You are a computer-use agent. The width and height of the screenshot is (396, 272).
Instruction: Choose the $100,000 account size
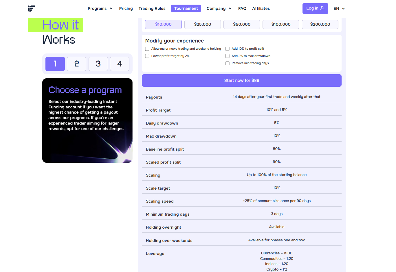281,24
